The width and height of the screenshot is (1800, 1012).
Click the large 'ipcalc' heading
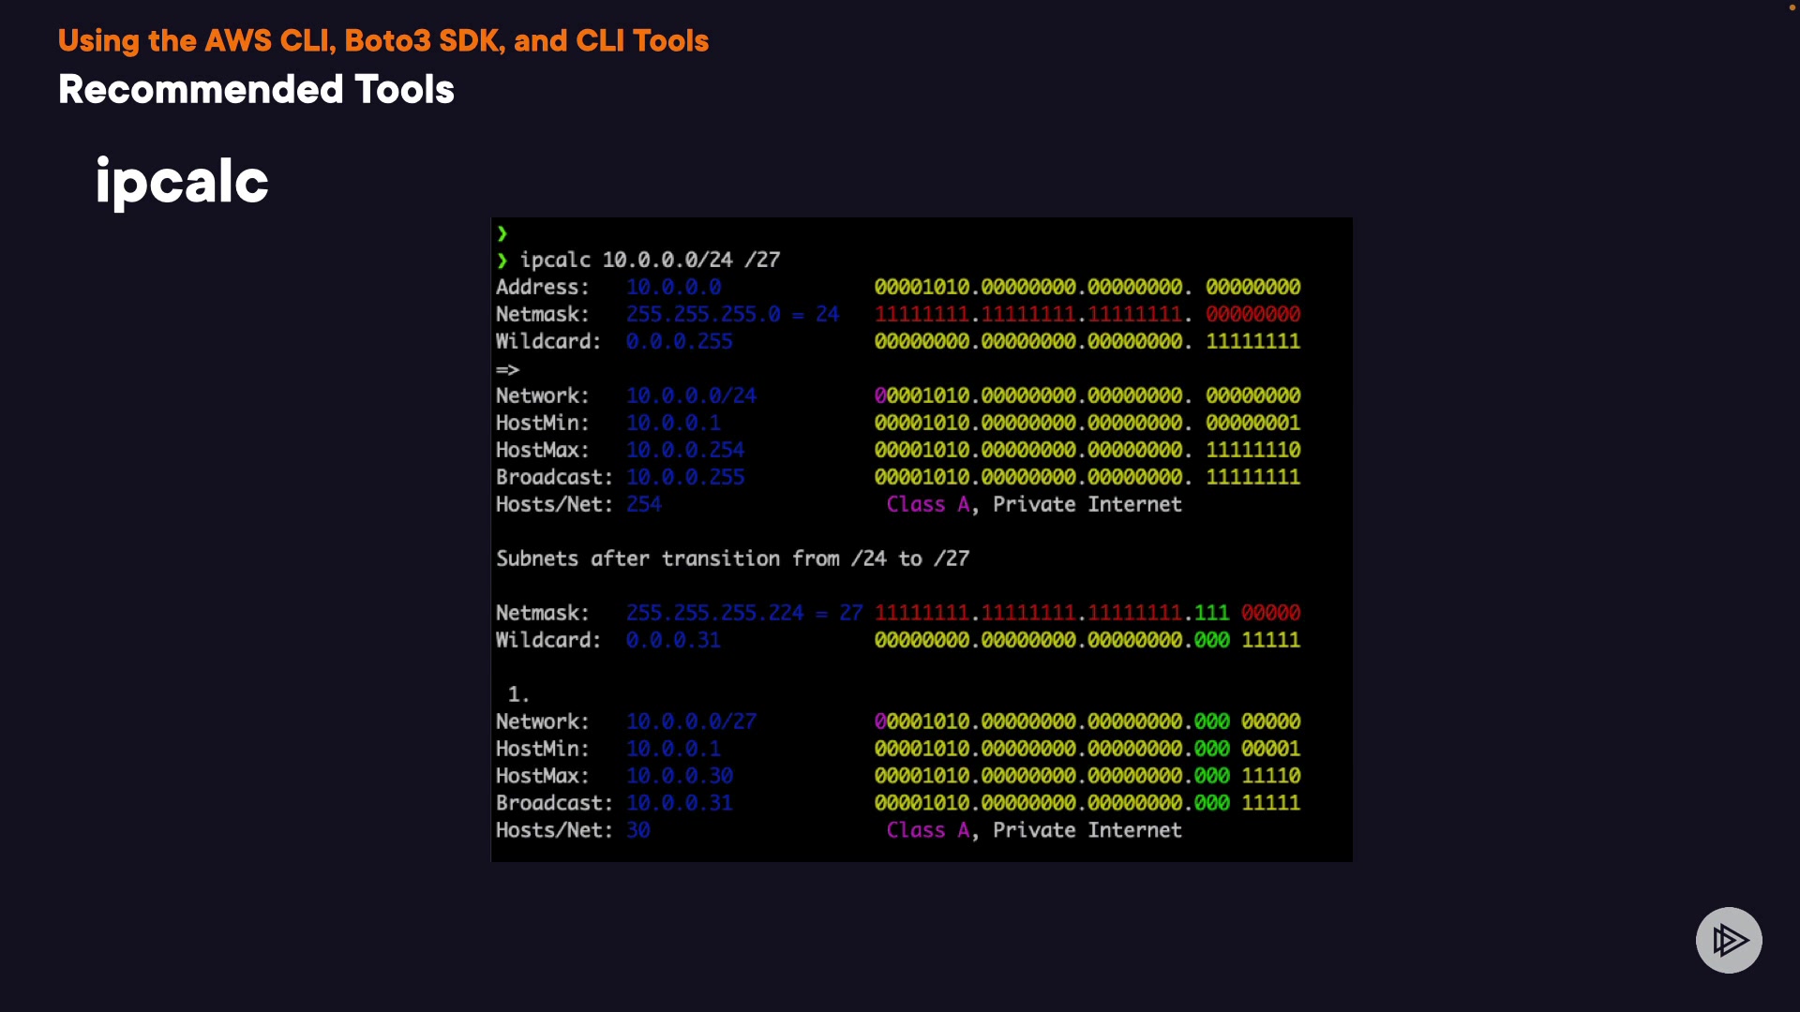pyautogui.click(x=182, y=182)
